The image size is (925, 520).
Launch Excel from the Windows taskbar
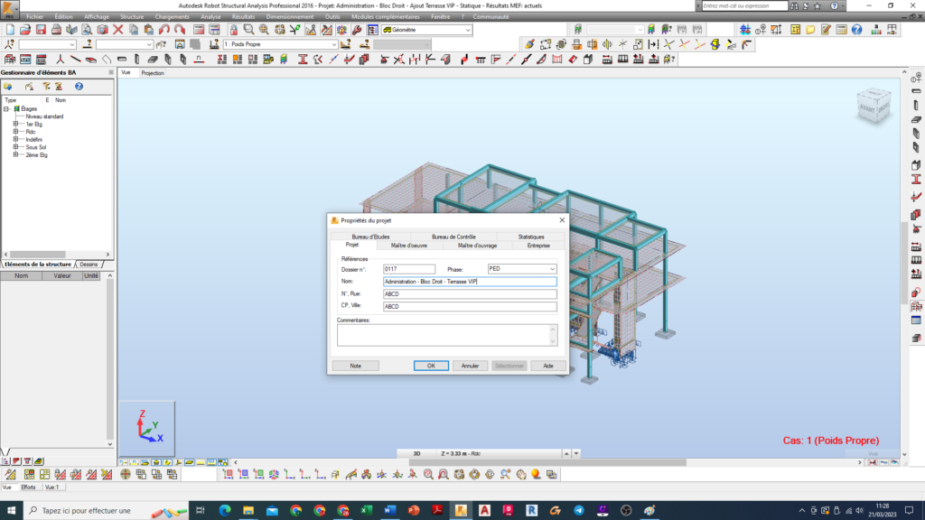point(367,512)
